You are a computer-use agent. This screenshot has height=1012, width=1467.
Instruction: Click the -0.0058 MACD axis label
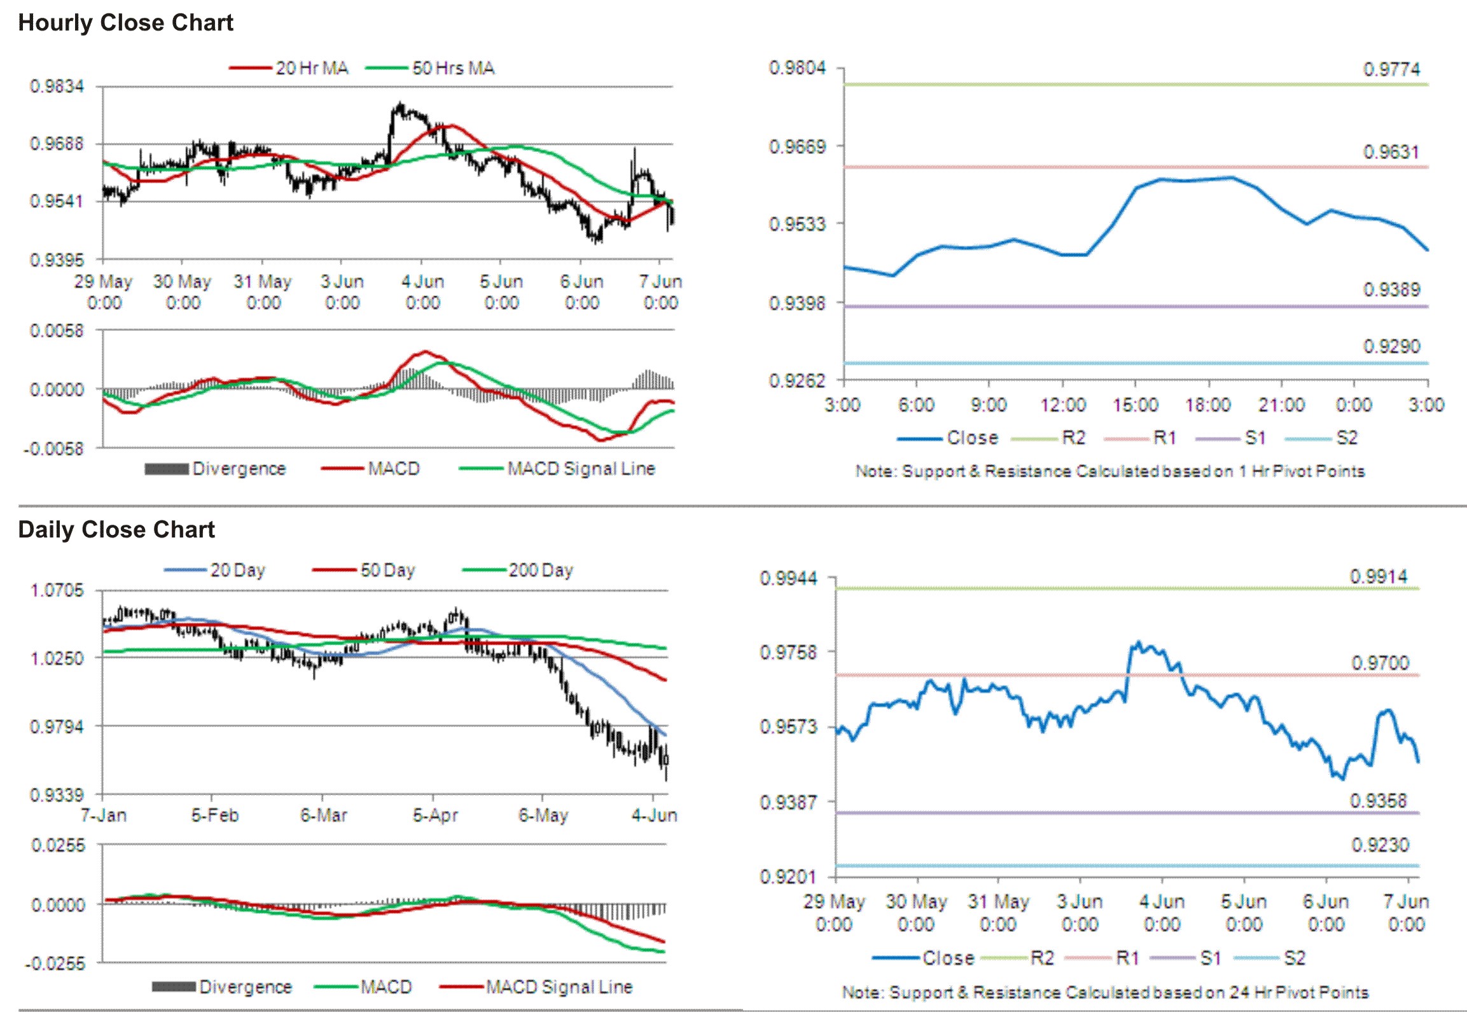(x=54, y=449)
